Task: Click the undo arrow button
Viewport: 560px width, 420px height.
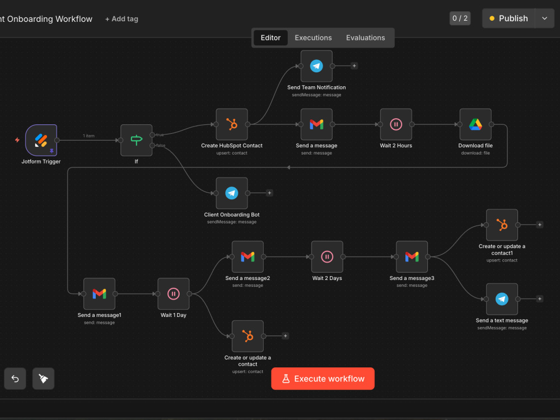Action: (x=15, y=379)
